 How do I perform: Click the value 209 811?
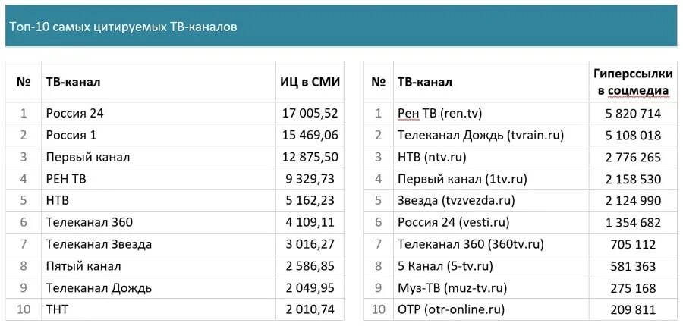[x=633, y=310]
